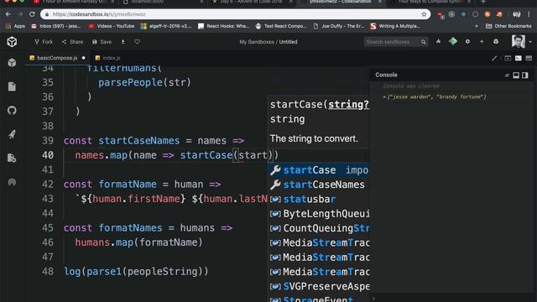The height and width of the screenshot is (302, 537).
Task: Open the Advent of Code browser tab
Action: 251,2
